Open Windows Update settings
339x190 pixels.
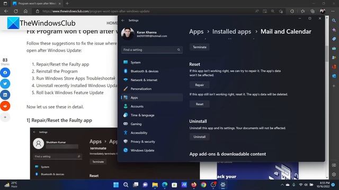pos(152,150)
